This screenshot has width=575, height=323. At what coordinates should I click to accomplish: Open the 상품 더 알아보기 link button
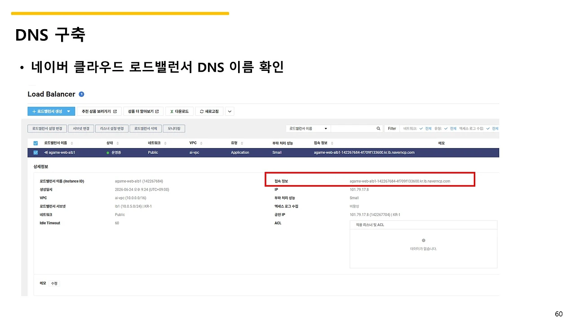tap(143, 111)
